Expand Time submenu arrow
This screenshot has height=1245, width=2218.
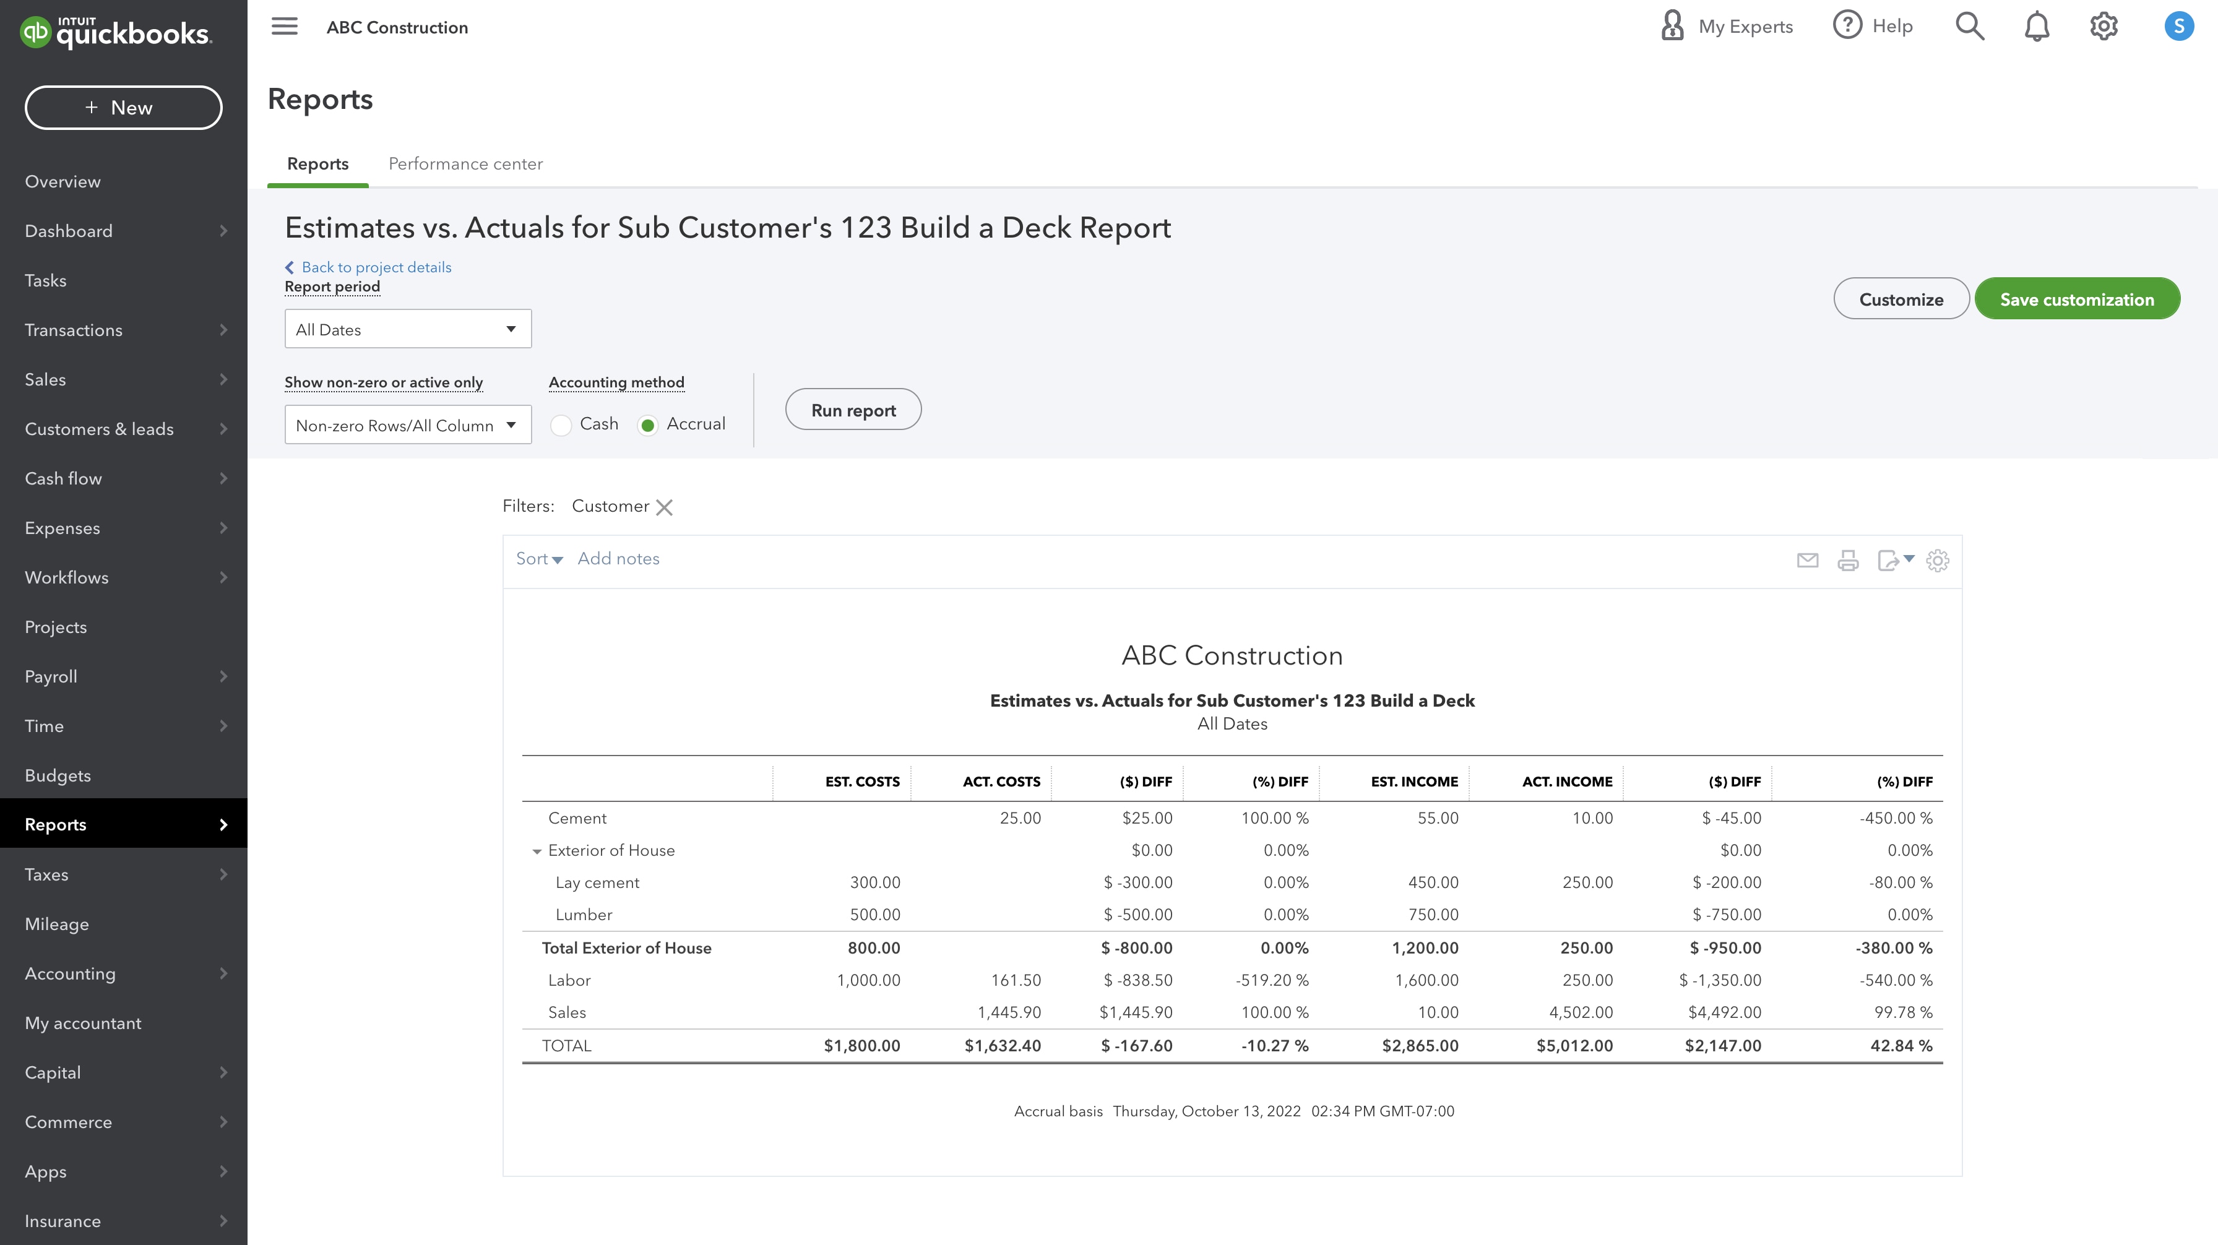(x=224, y=726)
